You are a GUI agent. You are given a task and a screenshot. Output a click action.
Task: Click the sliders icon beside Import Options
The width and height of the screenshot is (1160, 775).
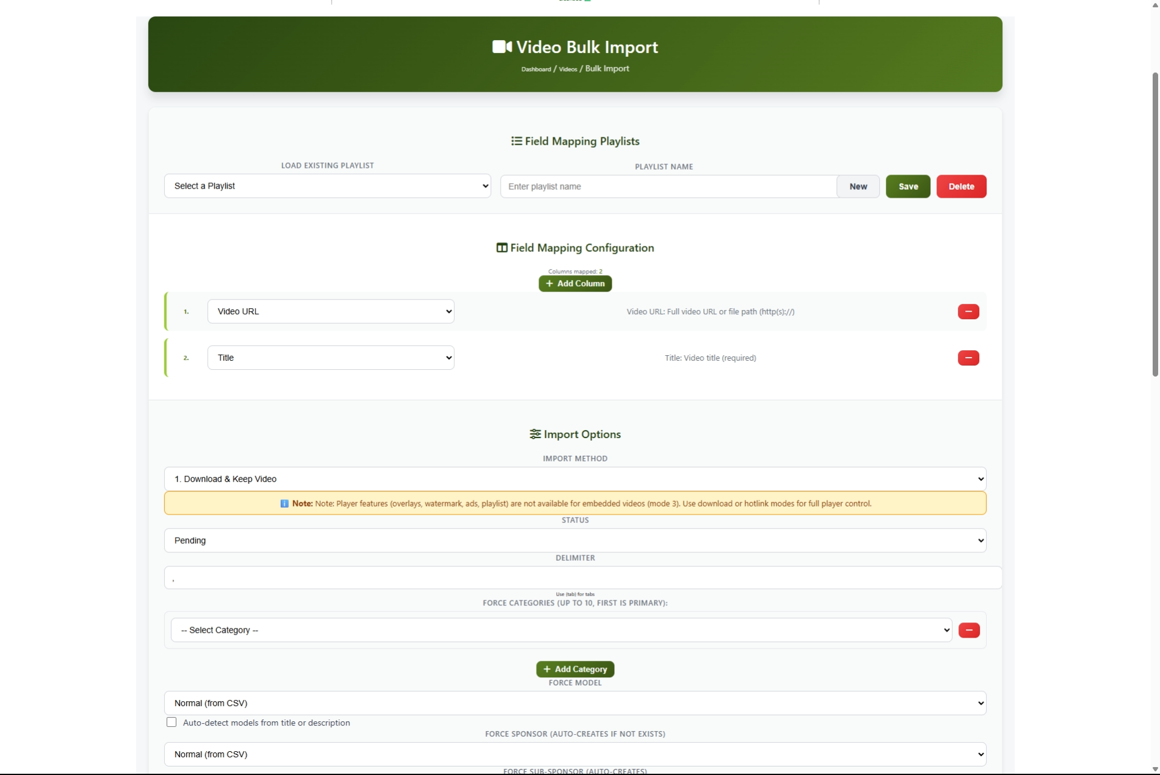pos(535,434)
